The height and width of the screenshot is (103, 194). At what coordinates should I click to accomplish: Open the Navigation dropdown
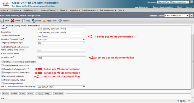click(x=173, y=2)
